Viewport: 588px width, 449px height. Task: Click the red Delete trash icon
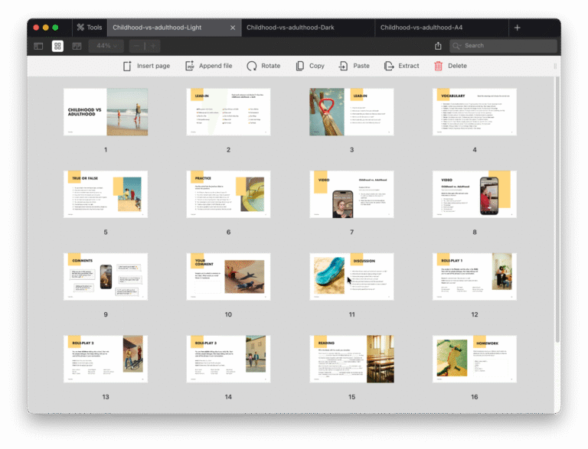pyautogui.click(x=438, y=66)
